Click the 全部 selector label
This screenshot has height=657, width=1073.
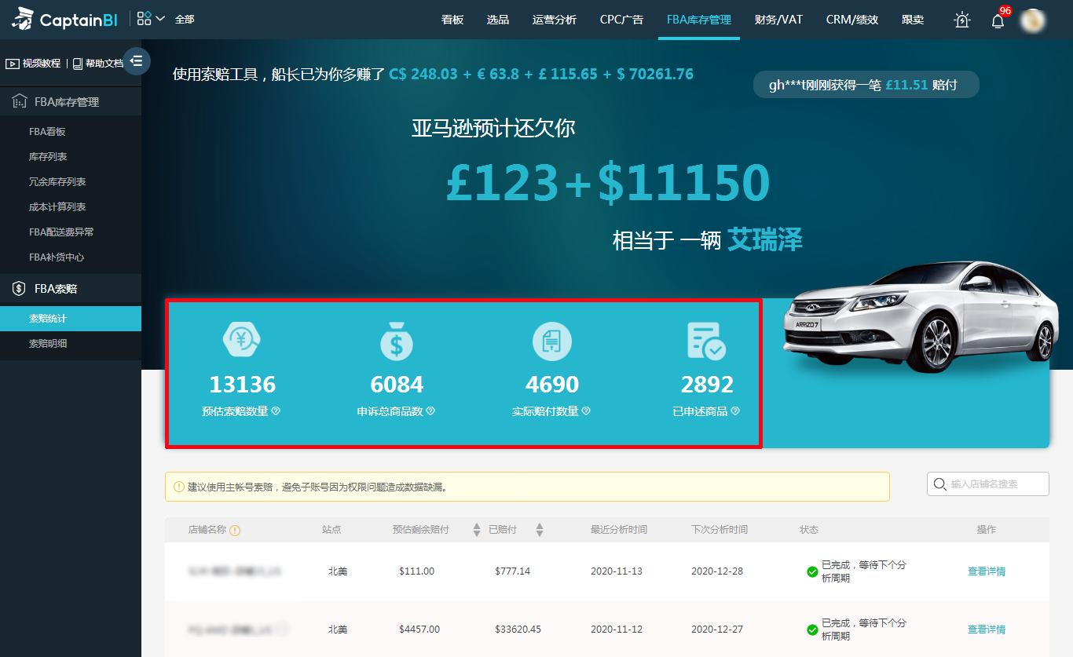[185, 20]
